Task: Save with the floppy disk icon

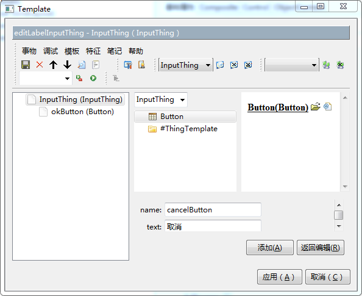Action: [26, 65]
